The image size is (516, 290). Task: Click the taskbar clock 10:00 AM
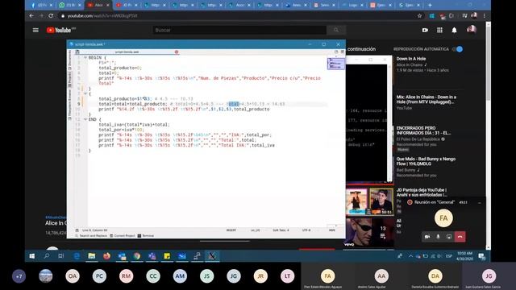click(x=464, y=256)
